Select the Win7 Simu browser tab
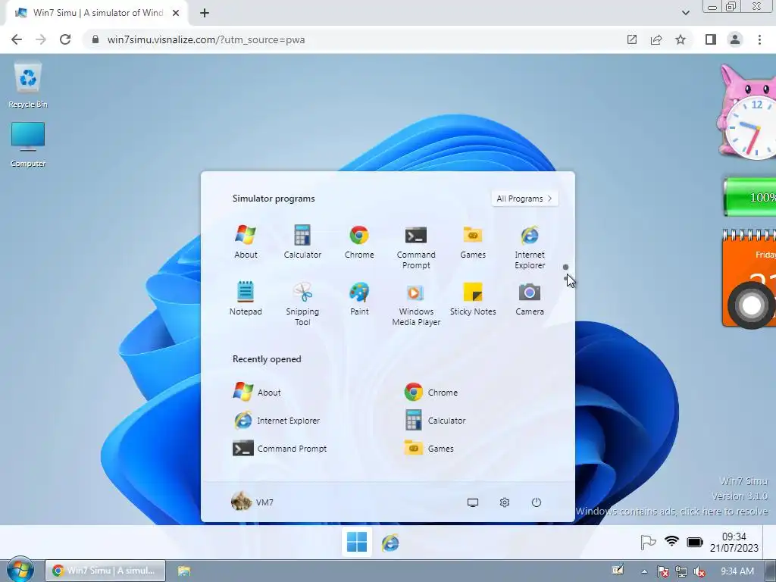The width and height of the screenshot is (776, 582). [97, 13]
